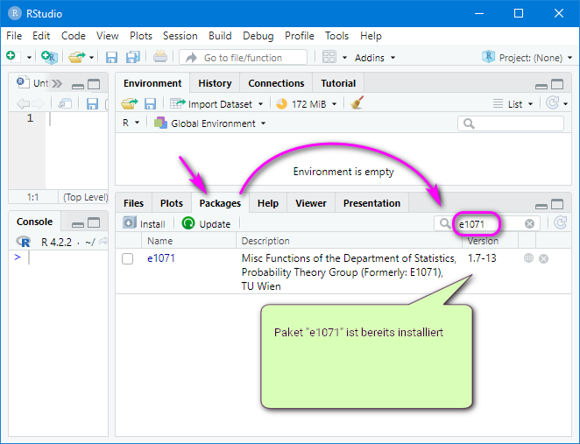Click the Save All icon

point(133,57)
